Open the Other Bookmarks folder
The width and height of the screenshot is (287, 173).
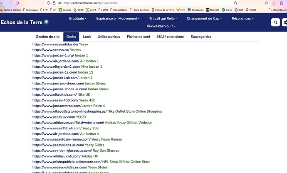pyautogui.click(x=278, y=10)
